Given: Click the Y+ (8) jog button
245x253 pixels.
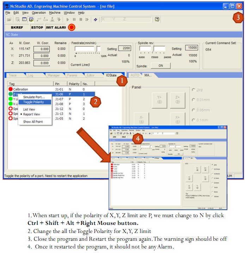Looking at the screenshot, I should (159, 100).
